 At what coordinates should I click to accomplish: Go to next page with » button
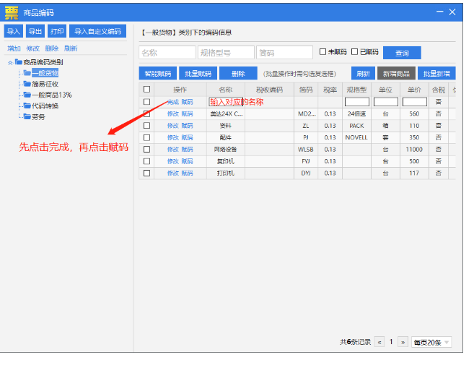point(403,342)
